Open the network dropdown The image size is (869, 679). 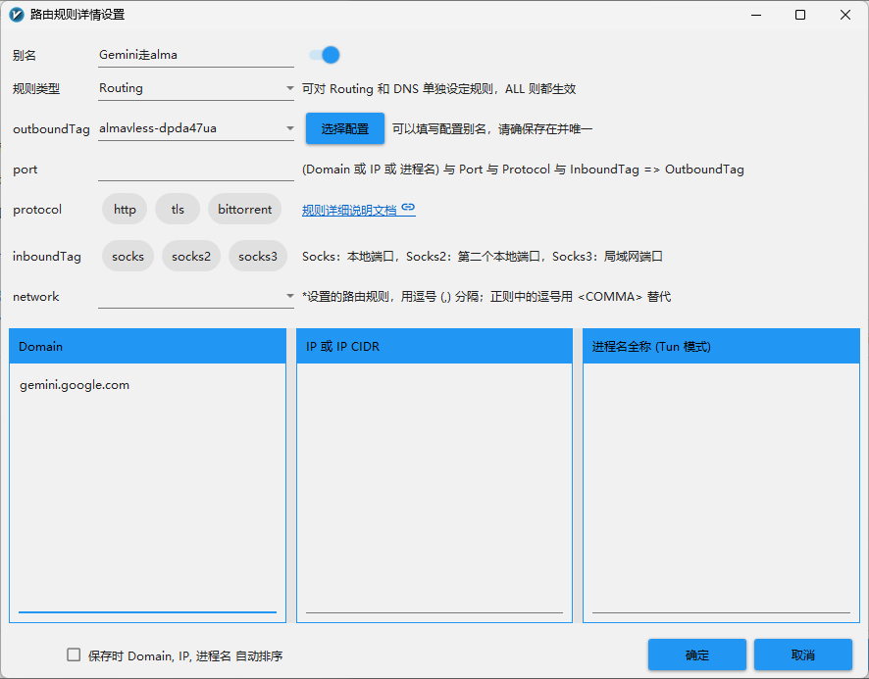point(289,296)
